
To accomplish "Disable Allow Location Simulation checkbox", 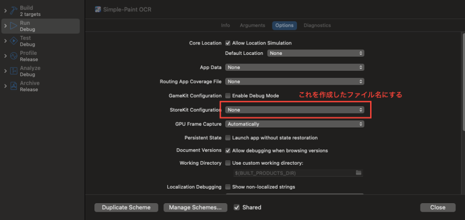I will (228, 43).
